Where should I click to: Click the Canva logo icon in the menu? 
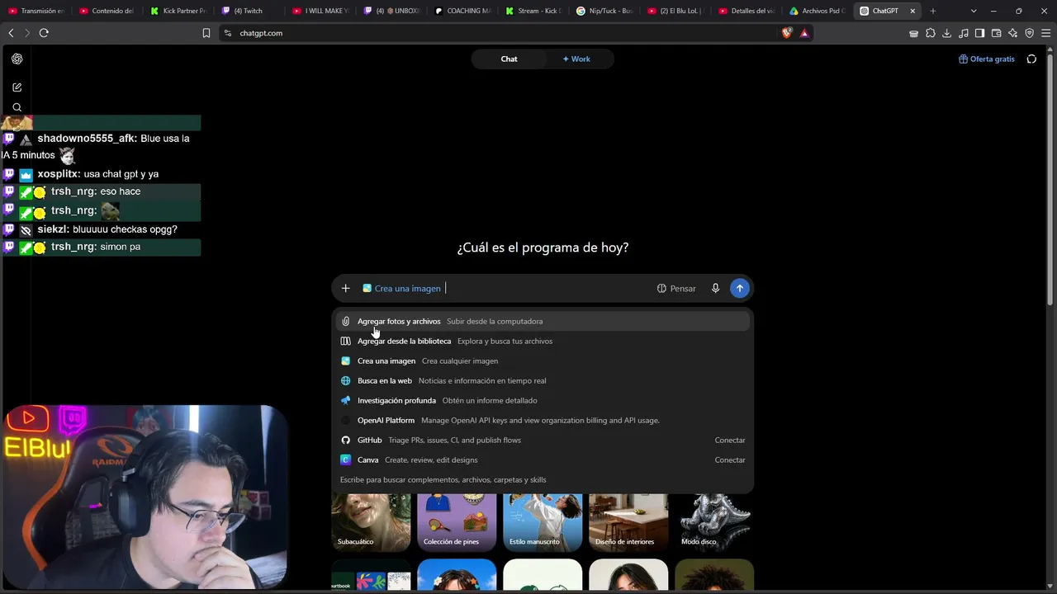click(346, 460)
